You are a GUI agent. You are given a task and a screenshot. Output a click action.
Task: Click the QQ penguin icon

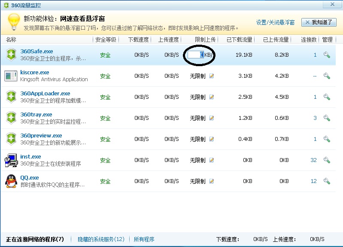click(11, 181)
